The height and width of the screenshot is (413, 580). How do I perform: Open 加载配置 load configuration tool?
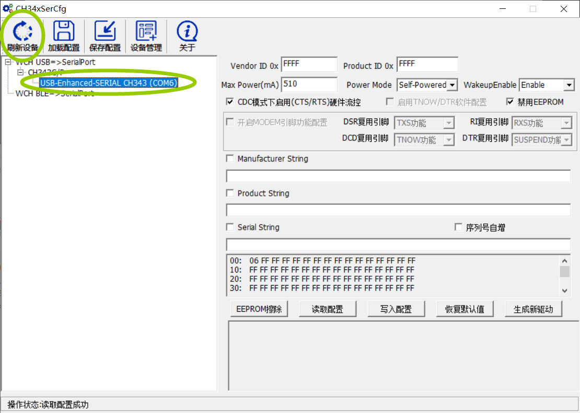pos(64,36)
